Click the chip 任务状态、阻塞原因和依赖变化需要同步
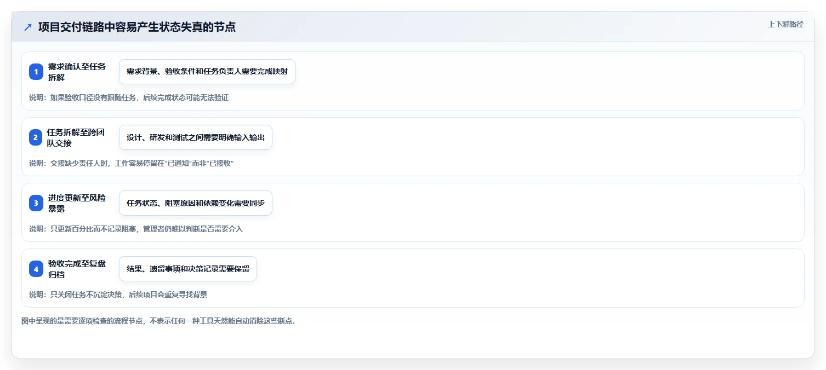This screenshot has width=826, height=370. 196,203
